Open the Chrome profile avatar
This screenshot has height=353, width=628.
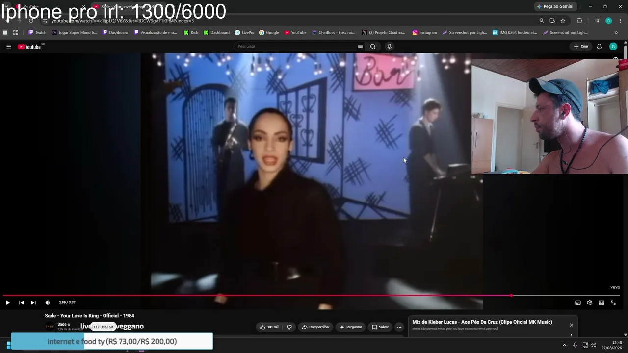pos(608,21)
